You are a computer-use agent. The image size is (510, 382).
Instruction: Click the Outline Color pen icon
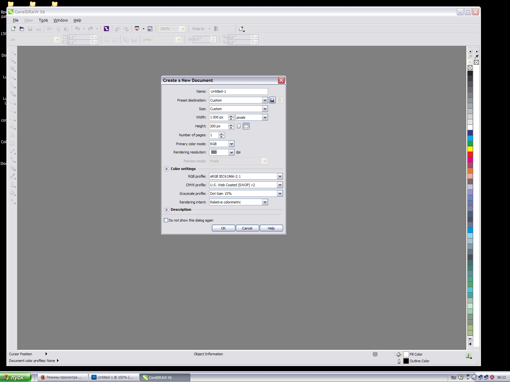399,361
